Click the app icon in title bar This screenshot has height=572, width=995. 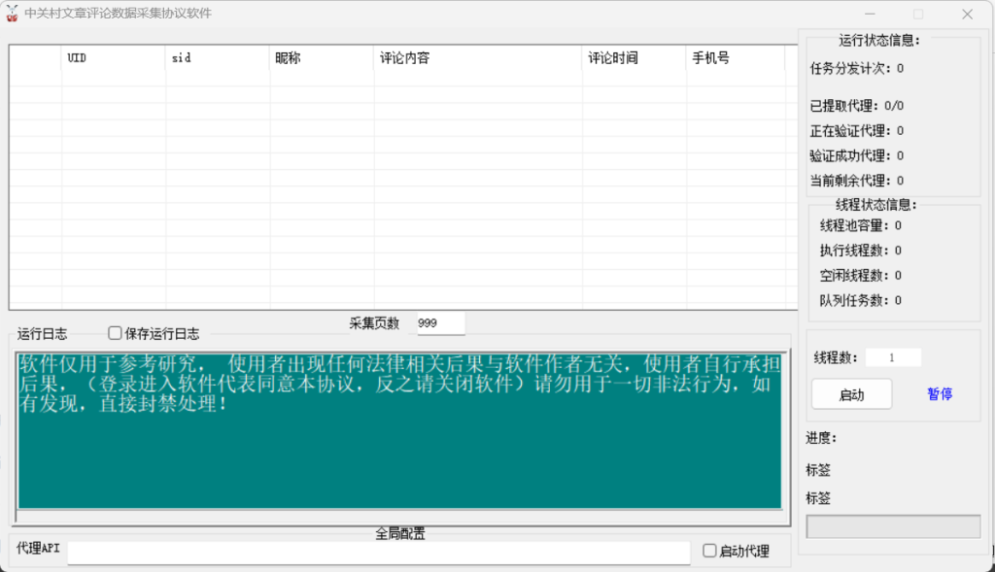pos(13,14)
